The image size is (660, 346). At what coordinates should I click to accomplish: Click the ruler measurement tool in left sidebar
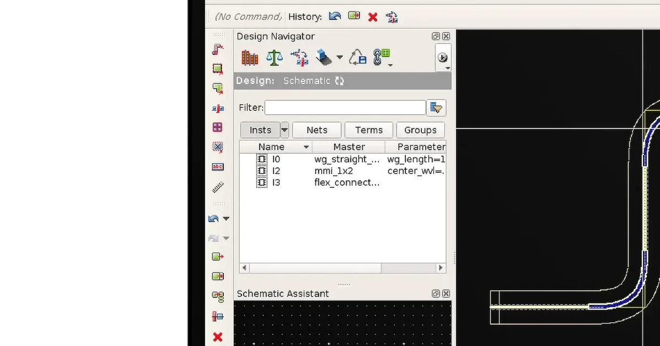tap(218, 187)
